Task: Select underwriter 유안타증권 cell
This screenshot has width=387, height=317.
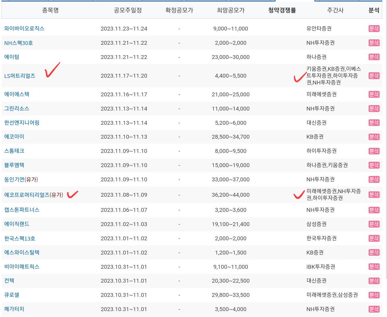Action: (x=319, y=28)
